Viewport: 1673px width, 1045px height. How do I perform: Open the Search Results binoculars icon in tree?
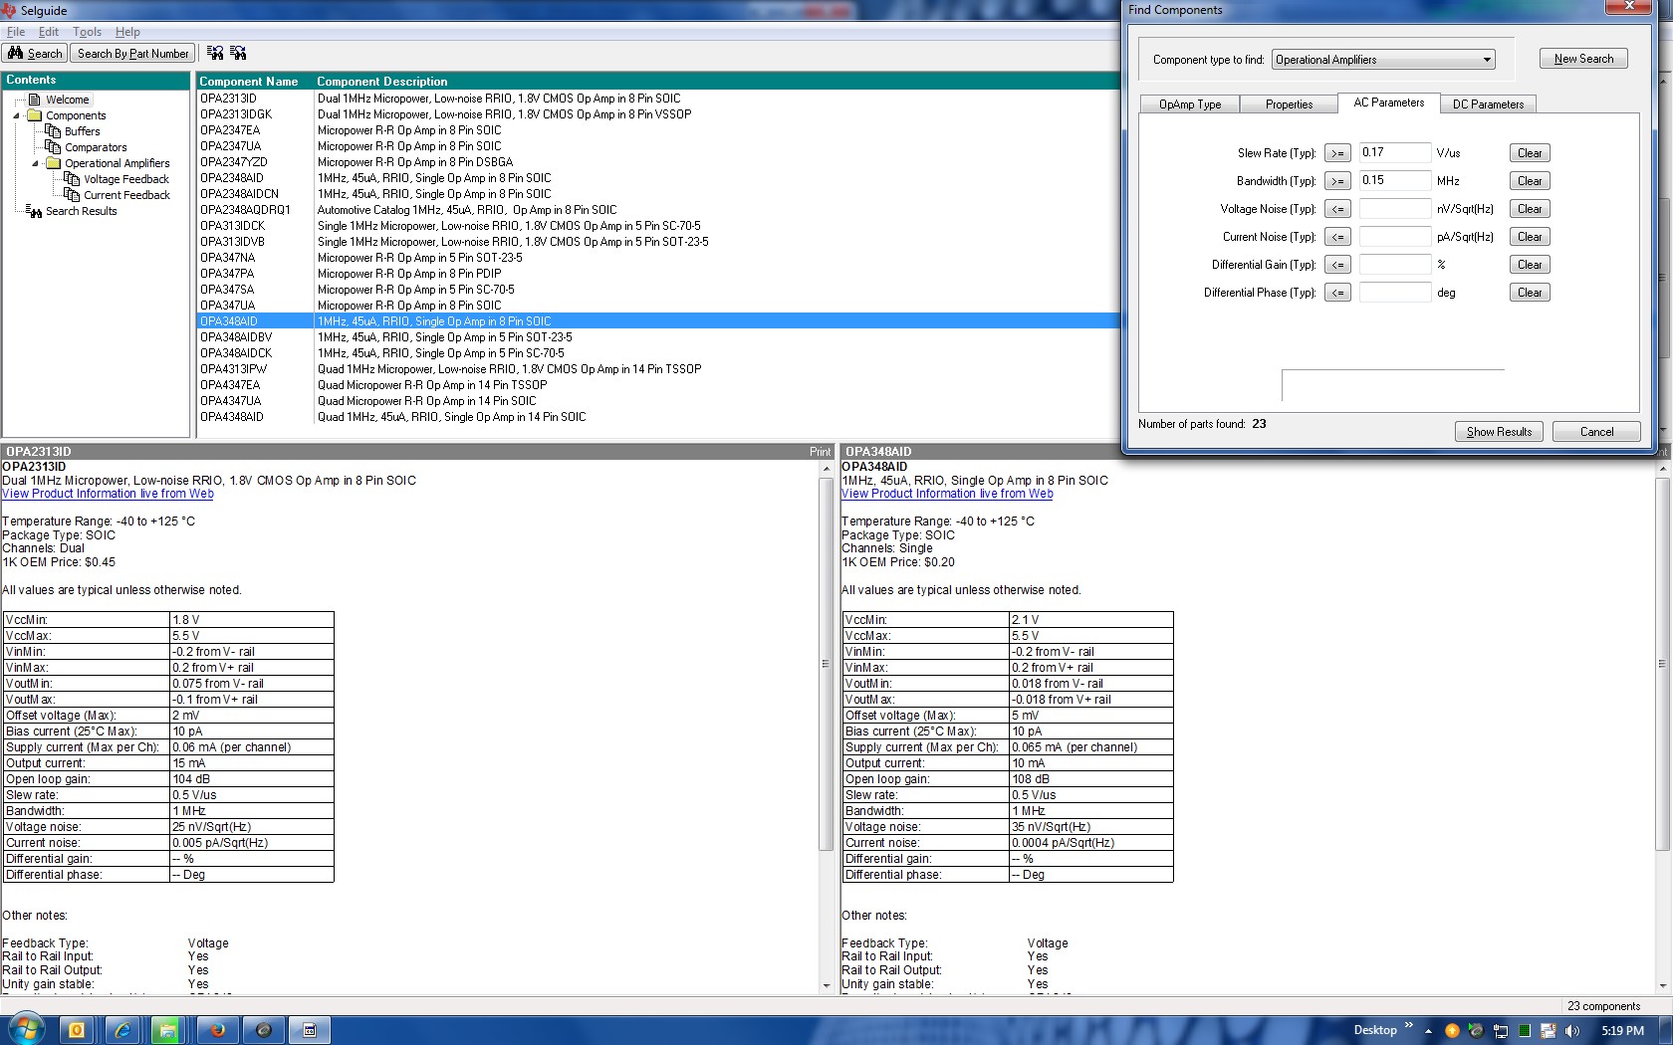pyautogui.click(x=34, y=211)
